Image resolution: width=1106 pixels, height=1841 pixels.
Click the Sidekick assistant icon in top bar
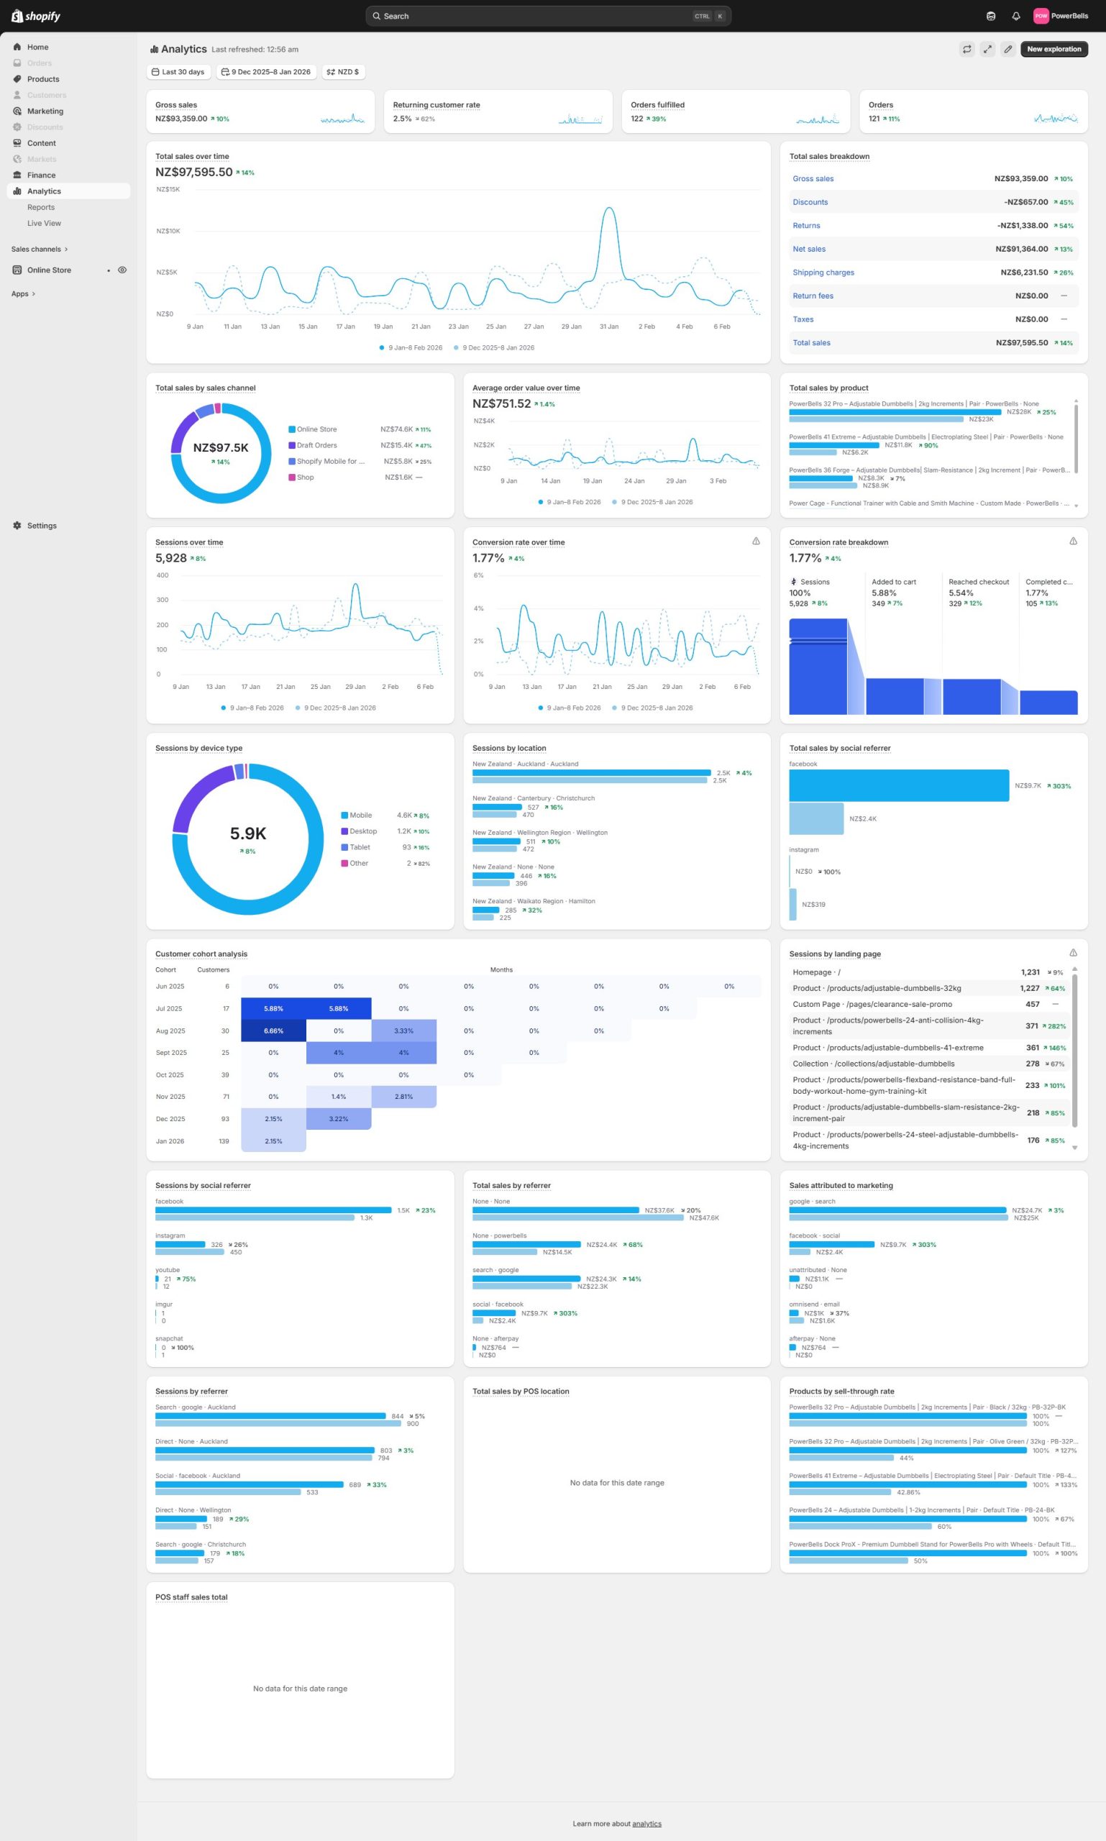tap(990, 16)
